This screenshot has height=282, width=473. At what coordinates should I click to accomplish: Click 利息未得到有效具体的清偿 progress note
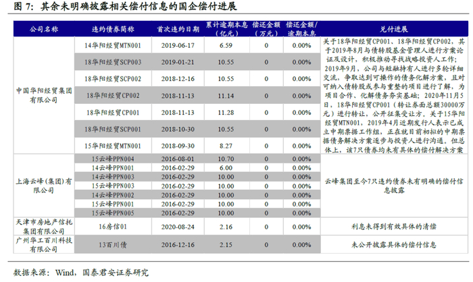point(394,227)
